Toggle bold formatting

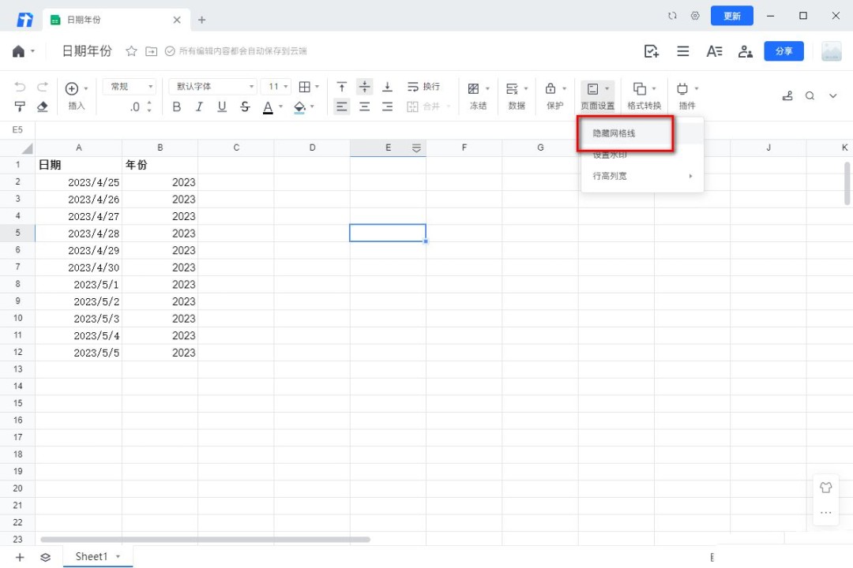click(177, 106)
